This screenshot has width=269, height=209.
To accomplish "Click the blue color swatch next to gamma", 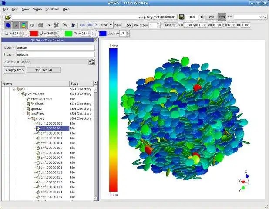I will point(103,34).
